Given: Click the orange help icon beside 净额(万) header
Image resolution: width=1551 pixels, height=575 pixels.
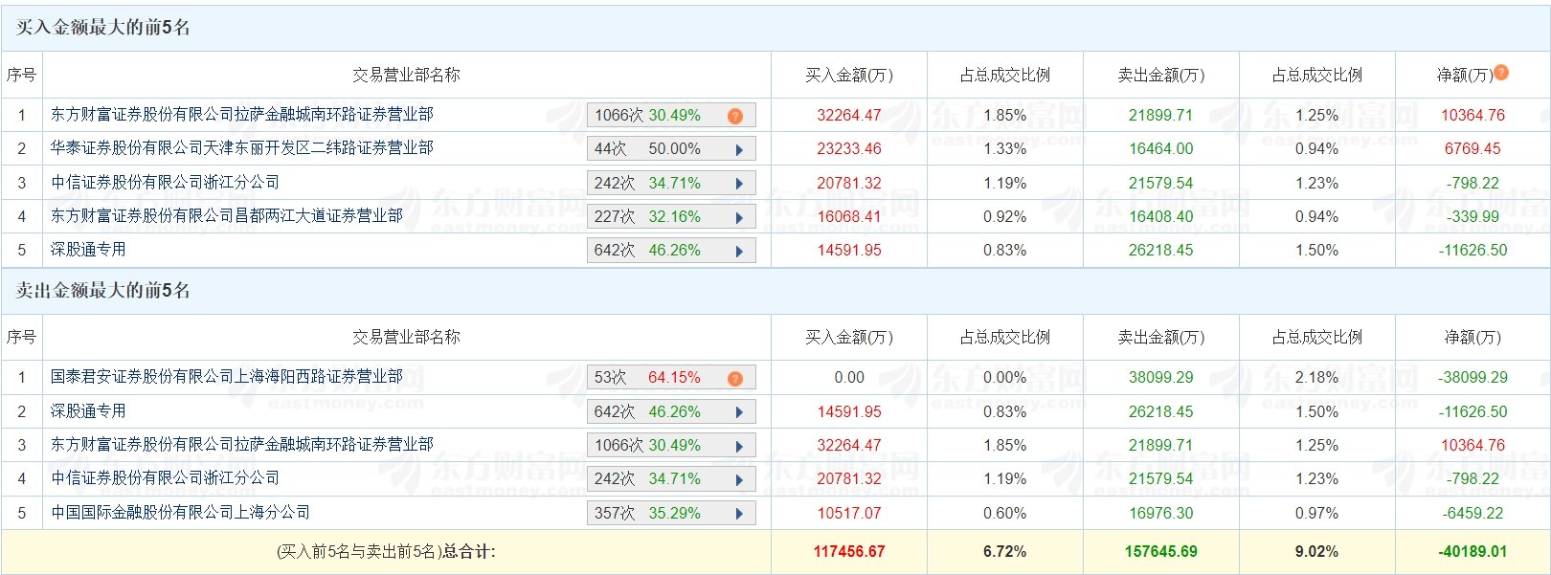Looking at the screenshot, I should 1501,72.
